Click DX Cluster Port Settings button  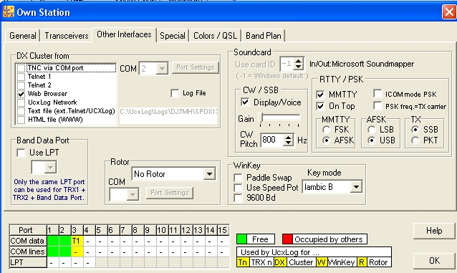click(x=196, y=67)
